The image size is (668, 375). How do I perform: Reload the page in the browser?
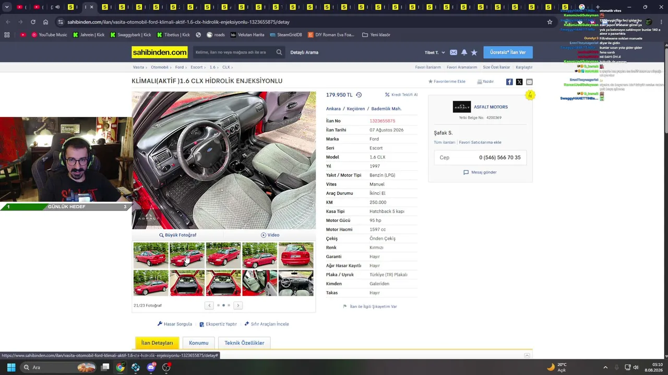(x=33, y=22)
